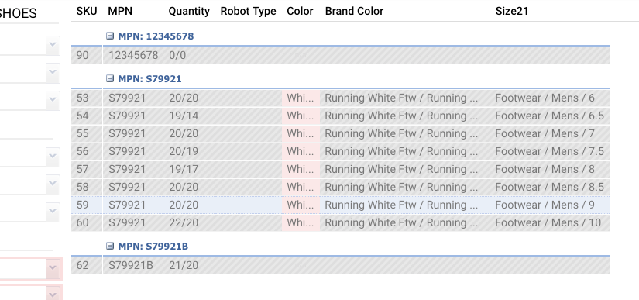Open the topmost dropdown arrow in left panel

[53, 45]
